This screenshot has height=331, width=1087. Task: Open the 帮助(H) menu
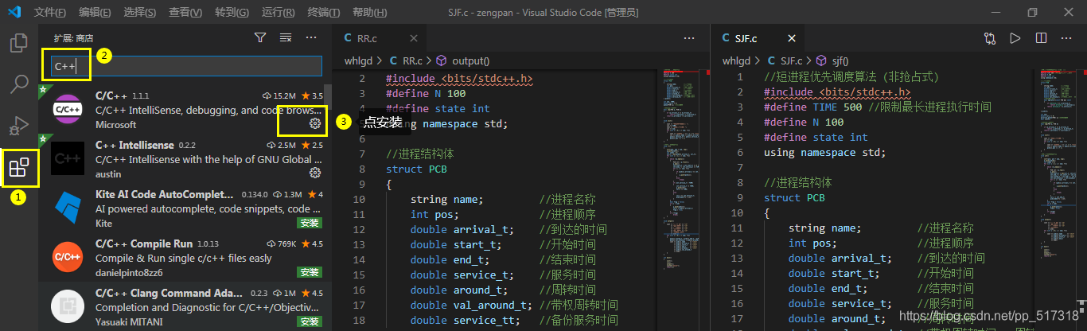[x=368, y=13]
